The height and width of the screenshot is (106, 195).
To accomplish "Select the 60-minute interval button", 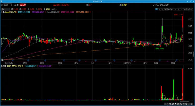I will (191, 9).
